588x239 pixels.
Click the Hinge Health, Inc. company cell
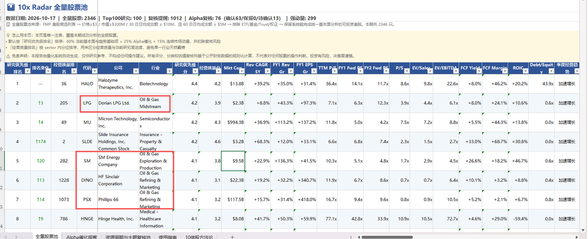(x=118, y=219)
